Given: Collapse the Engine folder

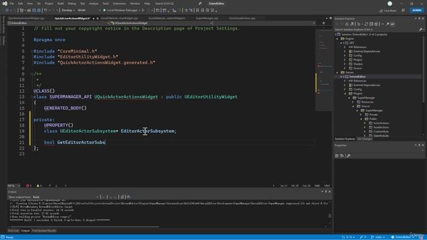Looking at the screenshot, I should click(338, 39).
